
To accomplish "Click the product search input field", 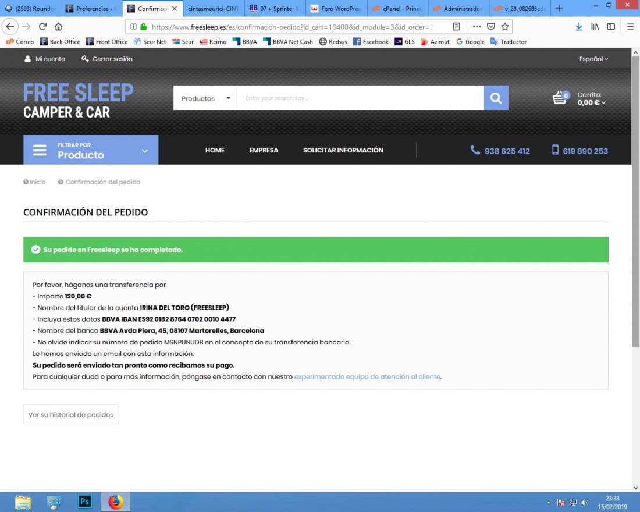I will (x=360, y=98).
